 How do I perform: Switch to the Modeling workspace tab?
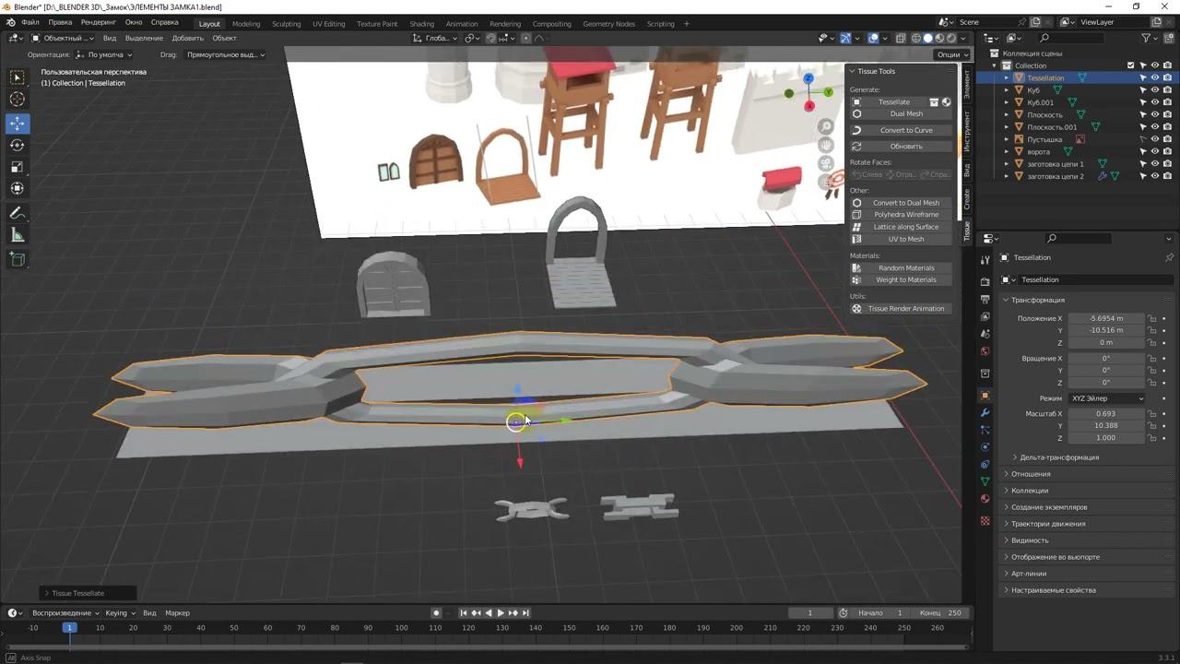point(246,24)
